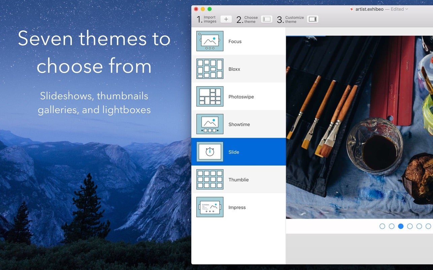Toggle the theme sidebar panel button

tap(267, 19)
